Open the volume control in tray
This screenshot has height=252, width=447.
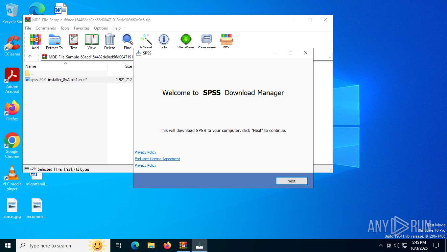(x=397, y=245)
